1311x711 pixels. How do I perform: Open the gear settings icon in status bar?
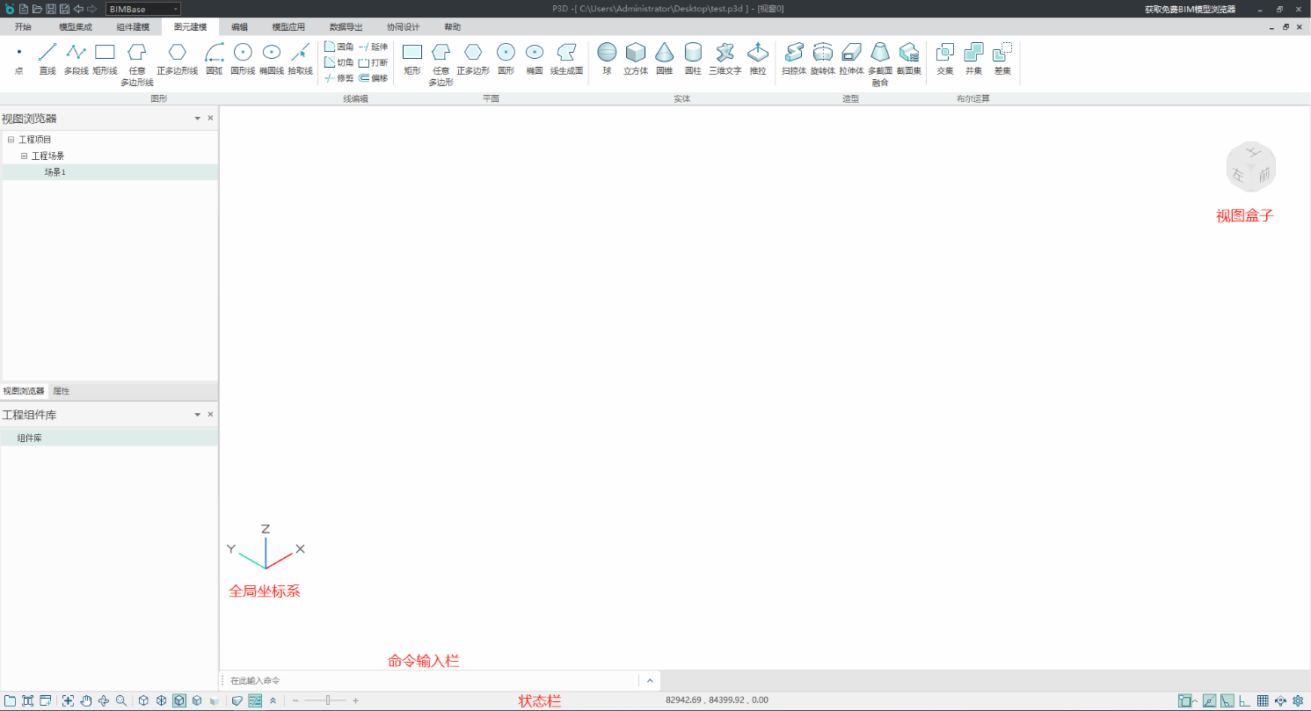pos(1297,700)
